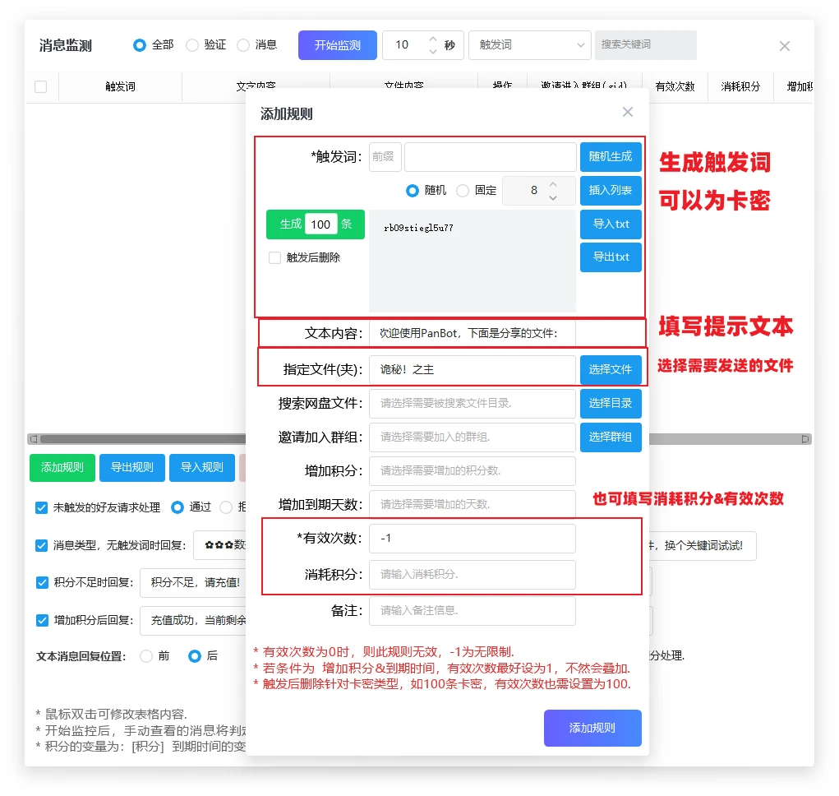839x796 pixels.
Task: Close the 添加规则 dialog
Action: point(628,113)
